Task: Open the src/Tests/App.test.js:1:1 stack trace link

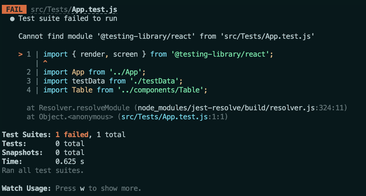Action: coord(174,117)
